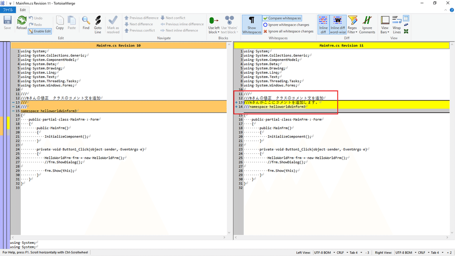The width and height of the screenshot is (455, 256).
Task: Toggle Inline diff word-wise button
Action: pyautogui.click(x=338, y=25)
